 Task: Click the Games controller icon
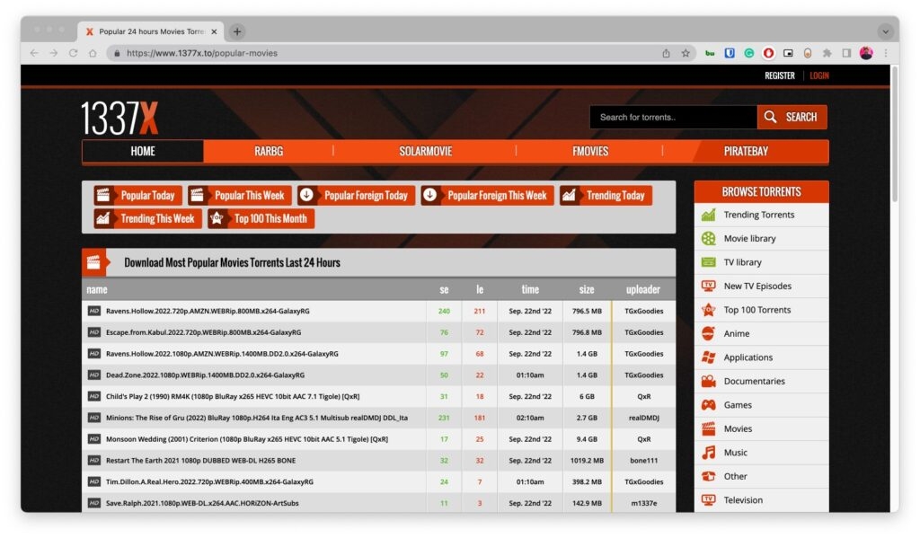708,405
